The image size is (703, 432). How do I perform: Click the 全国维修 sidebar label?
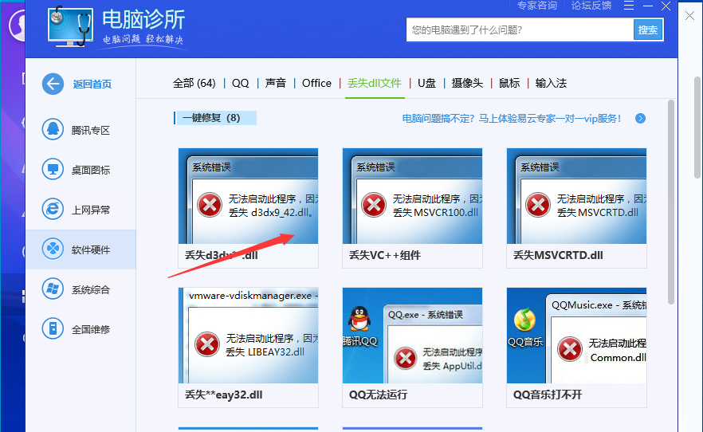click(91, 330)
